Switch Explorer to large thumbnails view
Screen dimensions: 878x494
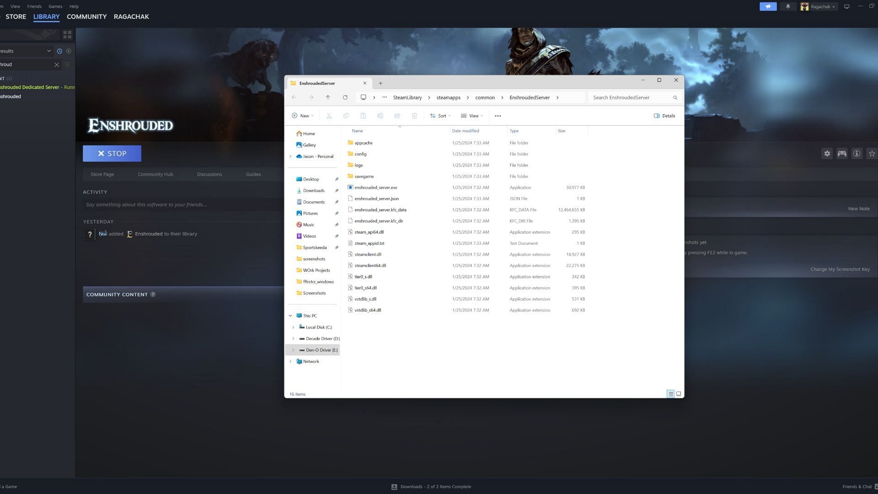679,394
